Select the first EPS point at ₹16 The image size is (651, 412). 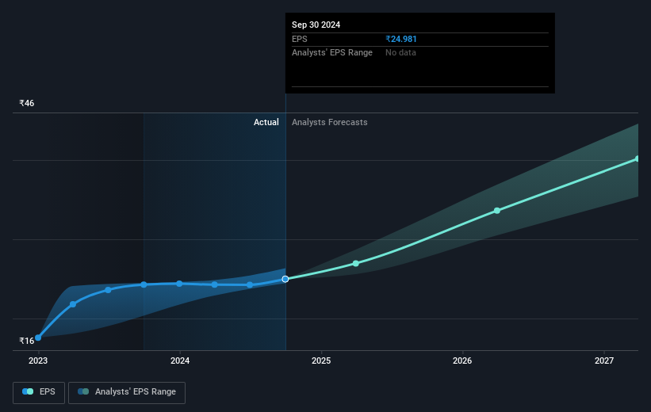click(38, 338)
